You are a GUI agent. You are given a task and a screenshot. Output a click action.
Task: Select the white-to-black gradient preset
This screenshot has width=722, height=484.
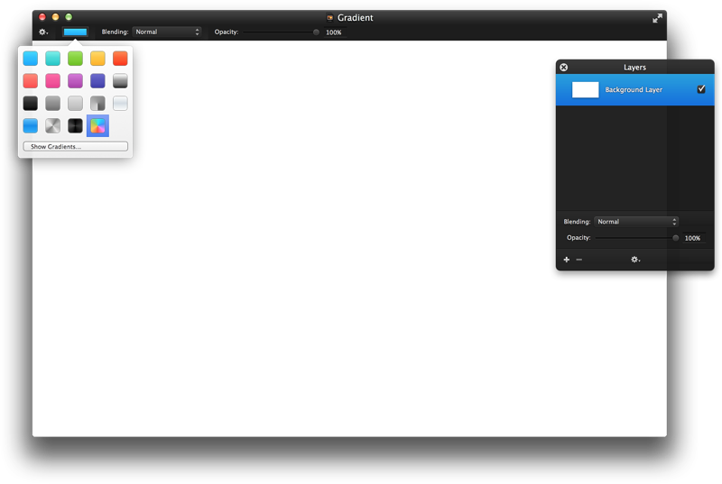pyautogui.click(x=120, y=81)
